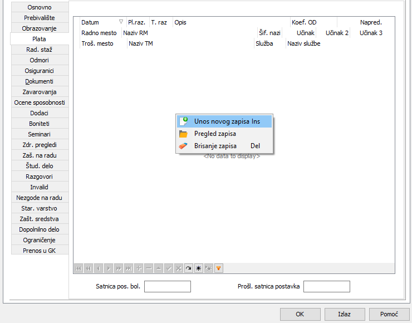Click the plus insert-record navigator icon
This screenshot has width=412, height=323.
139,268
